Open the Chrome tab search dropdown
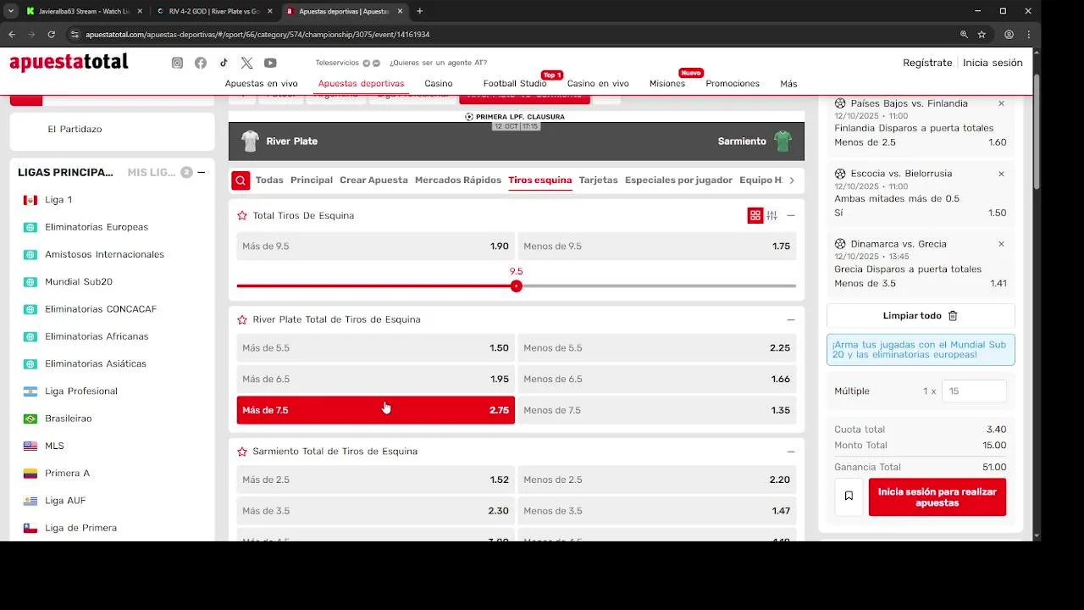The height and width of the screenshot is (610, 1084). coord(10,11)
